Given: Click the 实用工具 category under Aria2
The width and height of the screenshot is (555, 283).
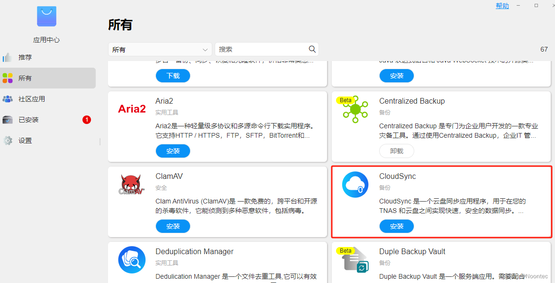Looking at the screenshot, I should (x=167, y=112).
